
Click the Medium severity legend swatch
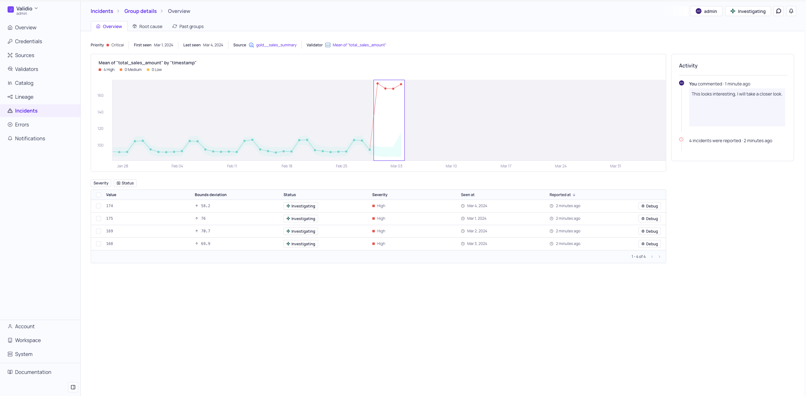pos(121,70)
